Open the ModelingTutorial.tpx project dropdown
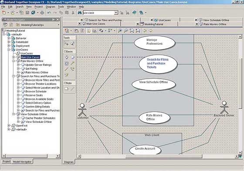The width and height of the screenshot is (244, 171). (x=58, y=25)
